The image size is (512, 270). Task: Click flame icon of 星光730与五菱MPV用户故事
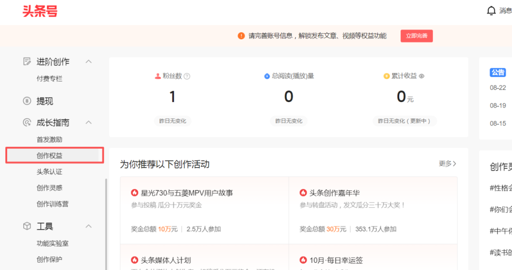135,193
